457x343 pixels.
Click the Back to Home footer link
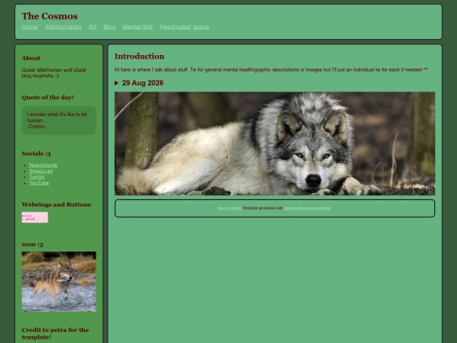click(x=229, y=208)
